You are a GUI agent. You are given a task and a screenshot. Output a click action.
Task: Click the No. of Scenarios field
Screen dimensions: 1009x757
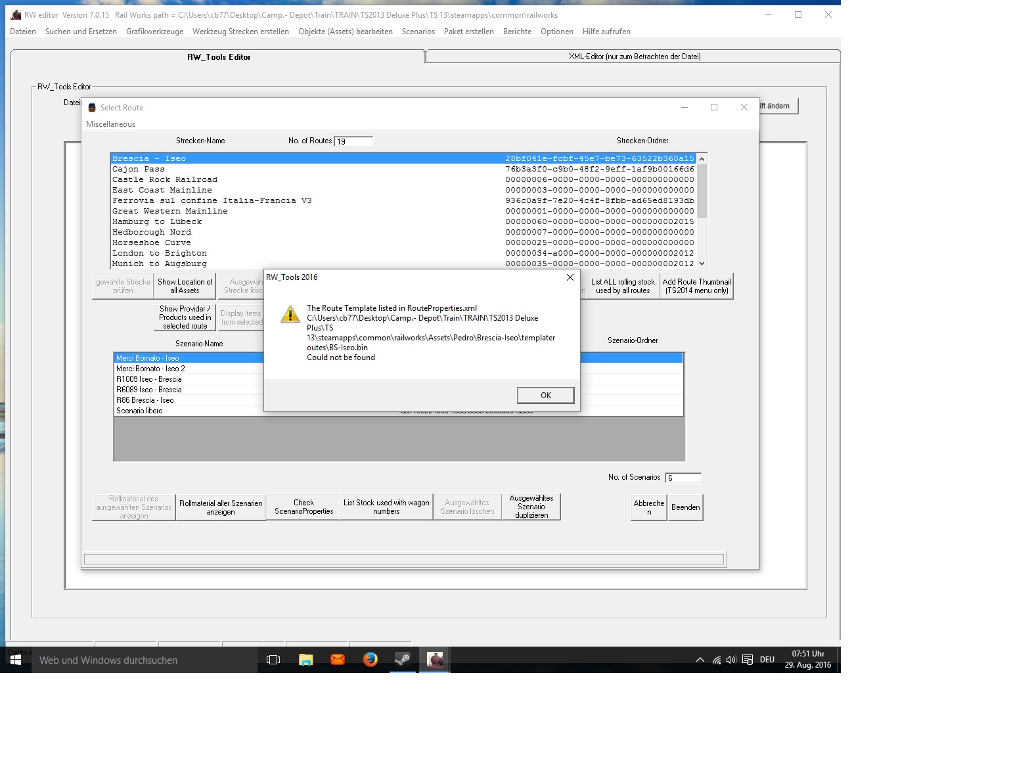683,478
